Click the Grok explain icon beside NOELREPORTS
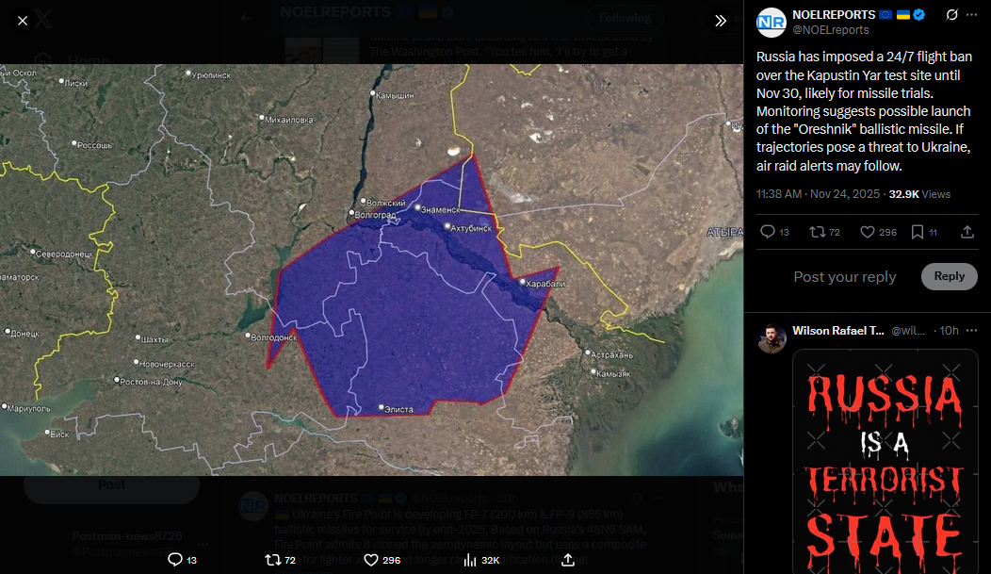 click(951, 14)
